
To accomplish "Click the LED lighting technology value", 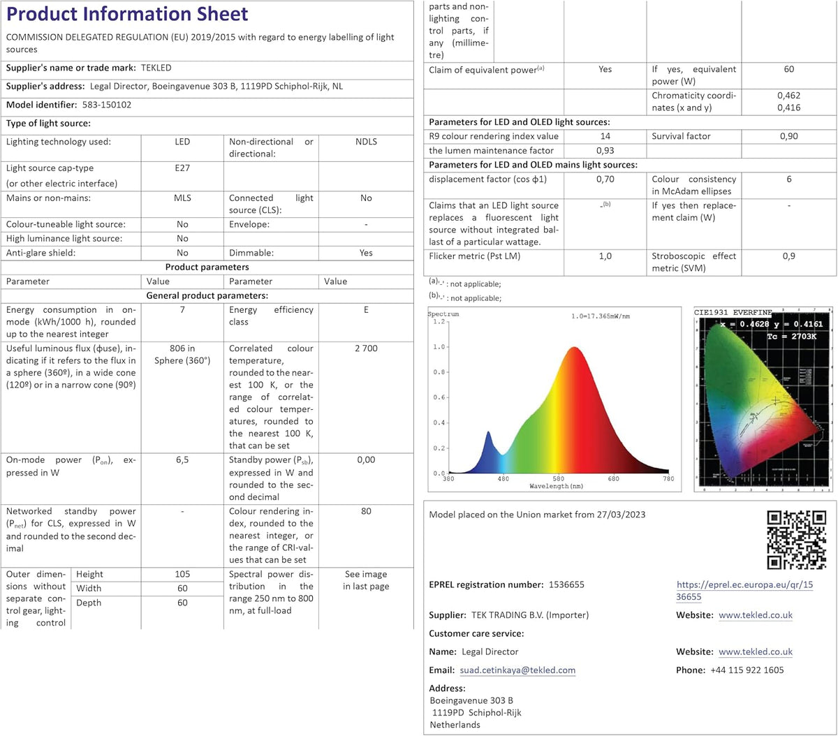I will (x=182, y=141).
